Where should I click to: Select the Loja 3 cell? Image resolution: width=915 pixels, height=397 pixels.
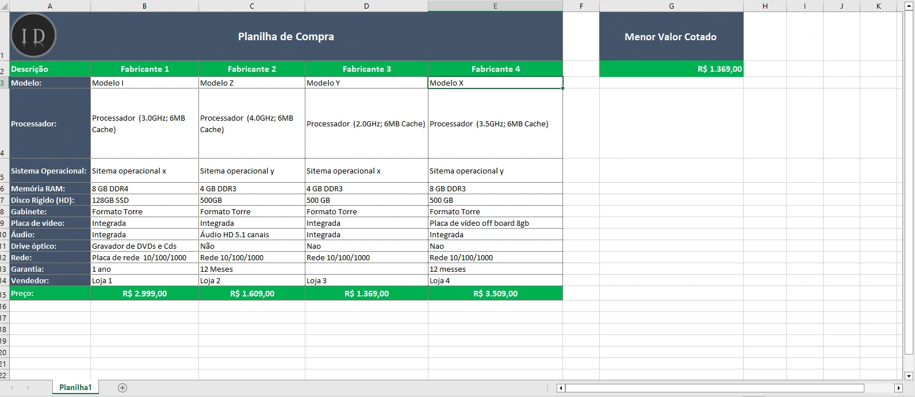pyautogui.click(x=366, y=280)
